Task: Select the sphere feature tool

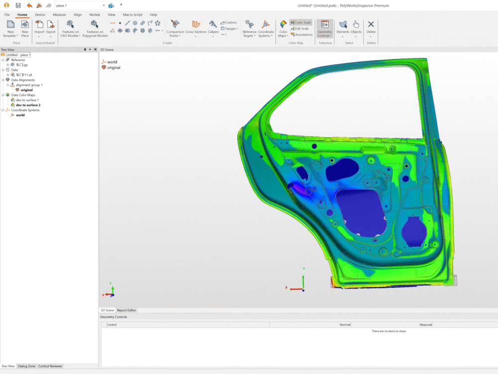Action: (142, 30)
